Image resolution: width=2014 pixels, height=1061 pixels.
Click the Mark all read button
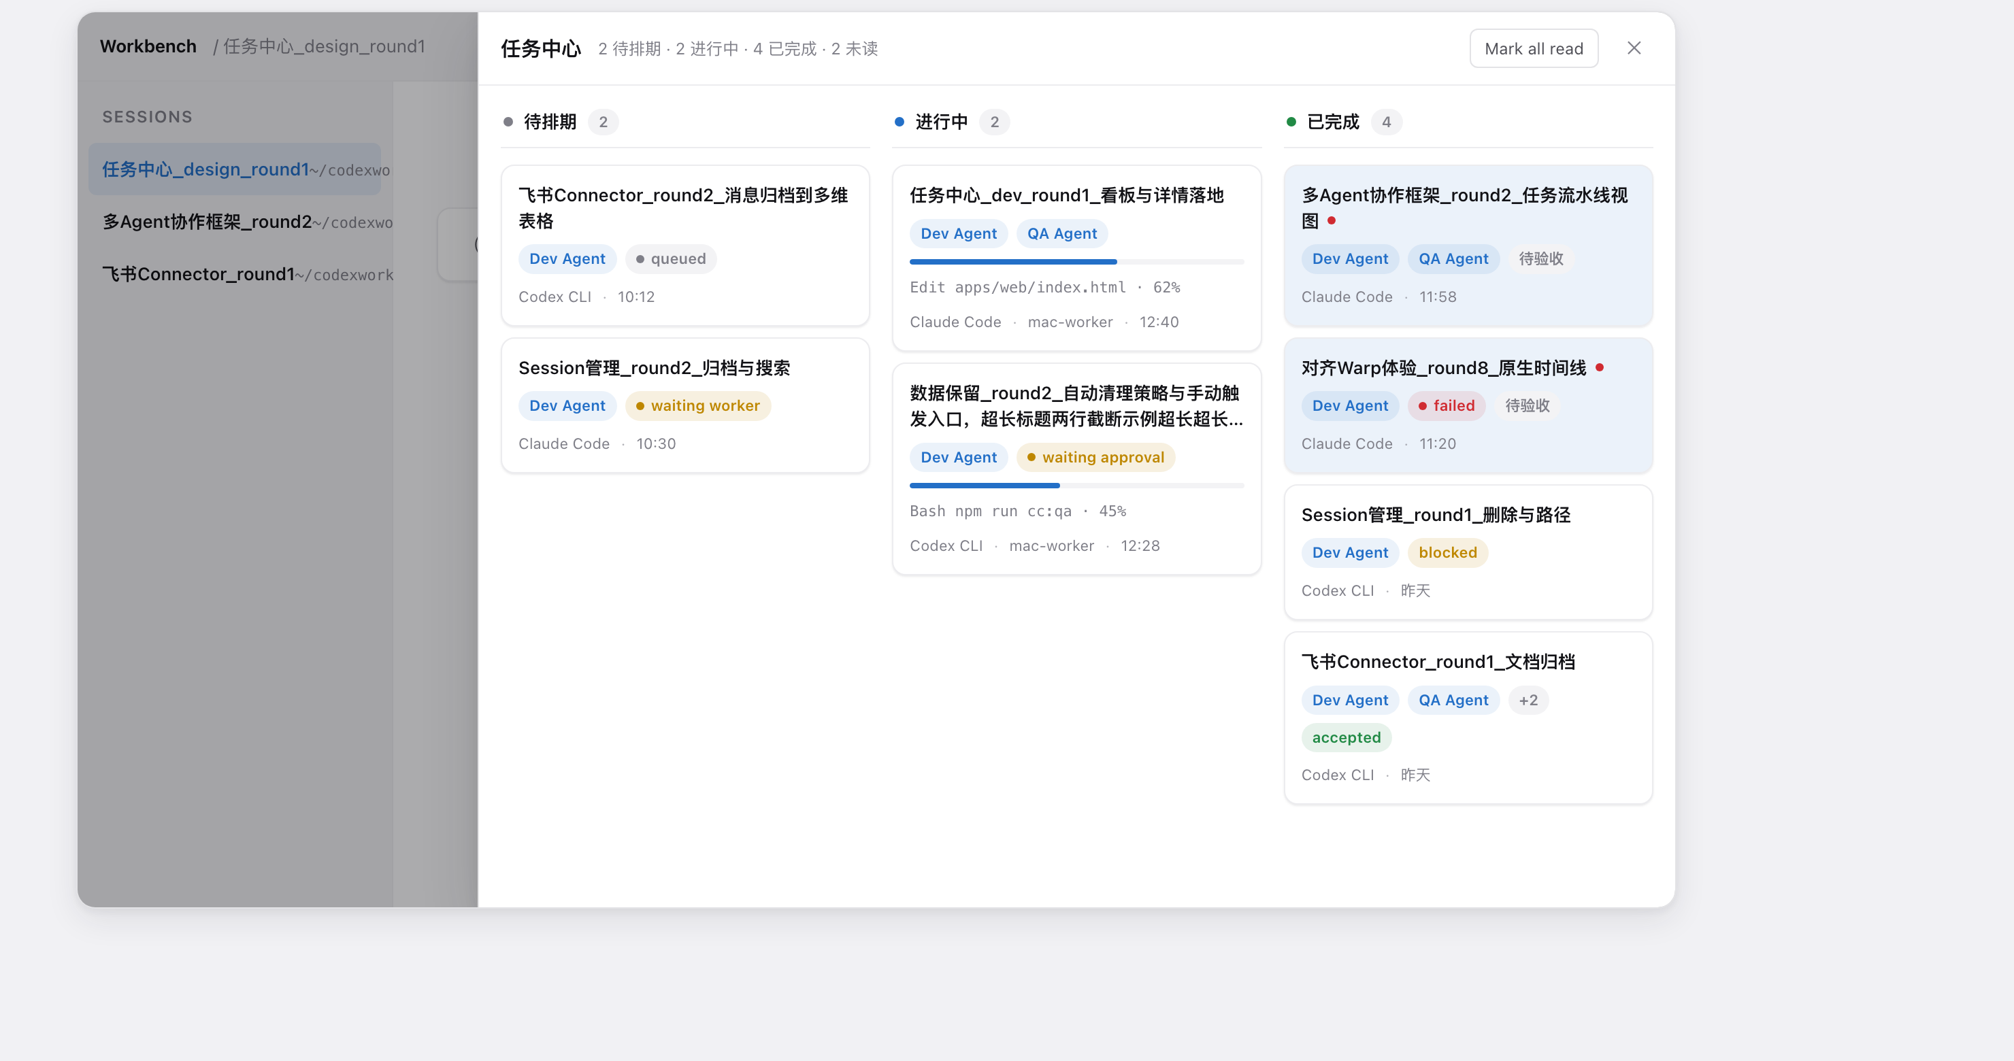(x=1533, y=48)
